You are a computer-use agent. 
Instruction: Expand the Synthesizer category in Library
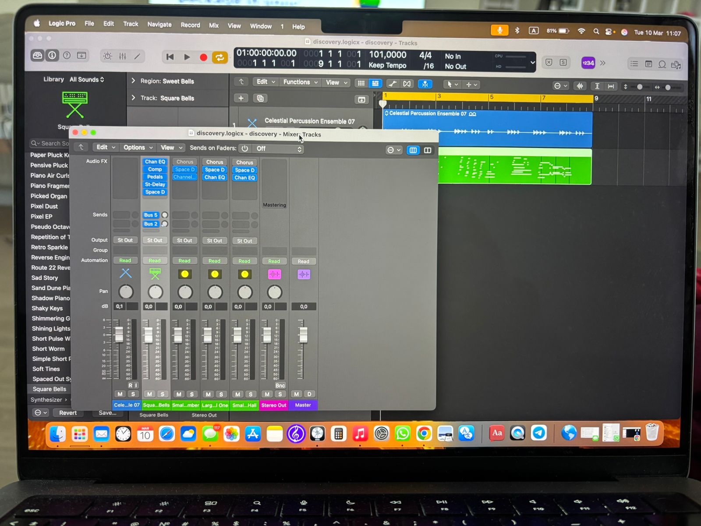[x=49, y=400]
